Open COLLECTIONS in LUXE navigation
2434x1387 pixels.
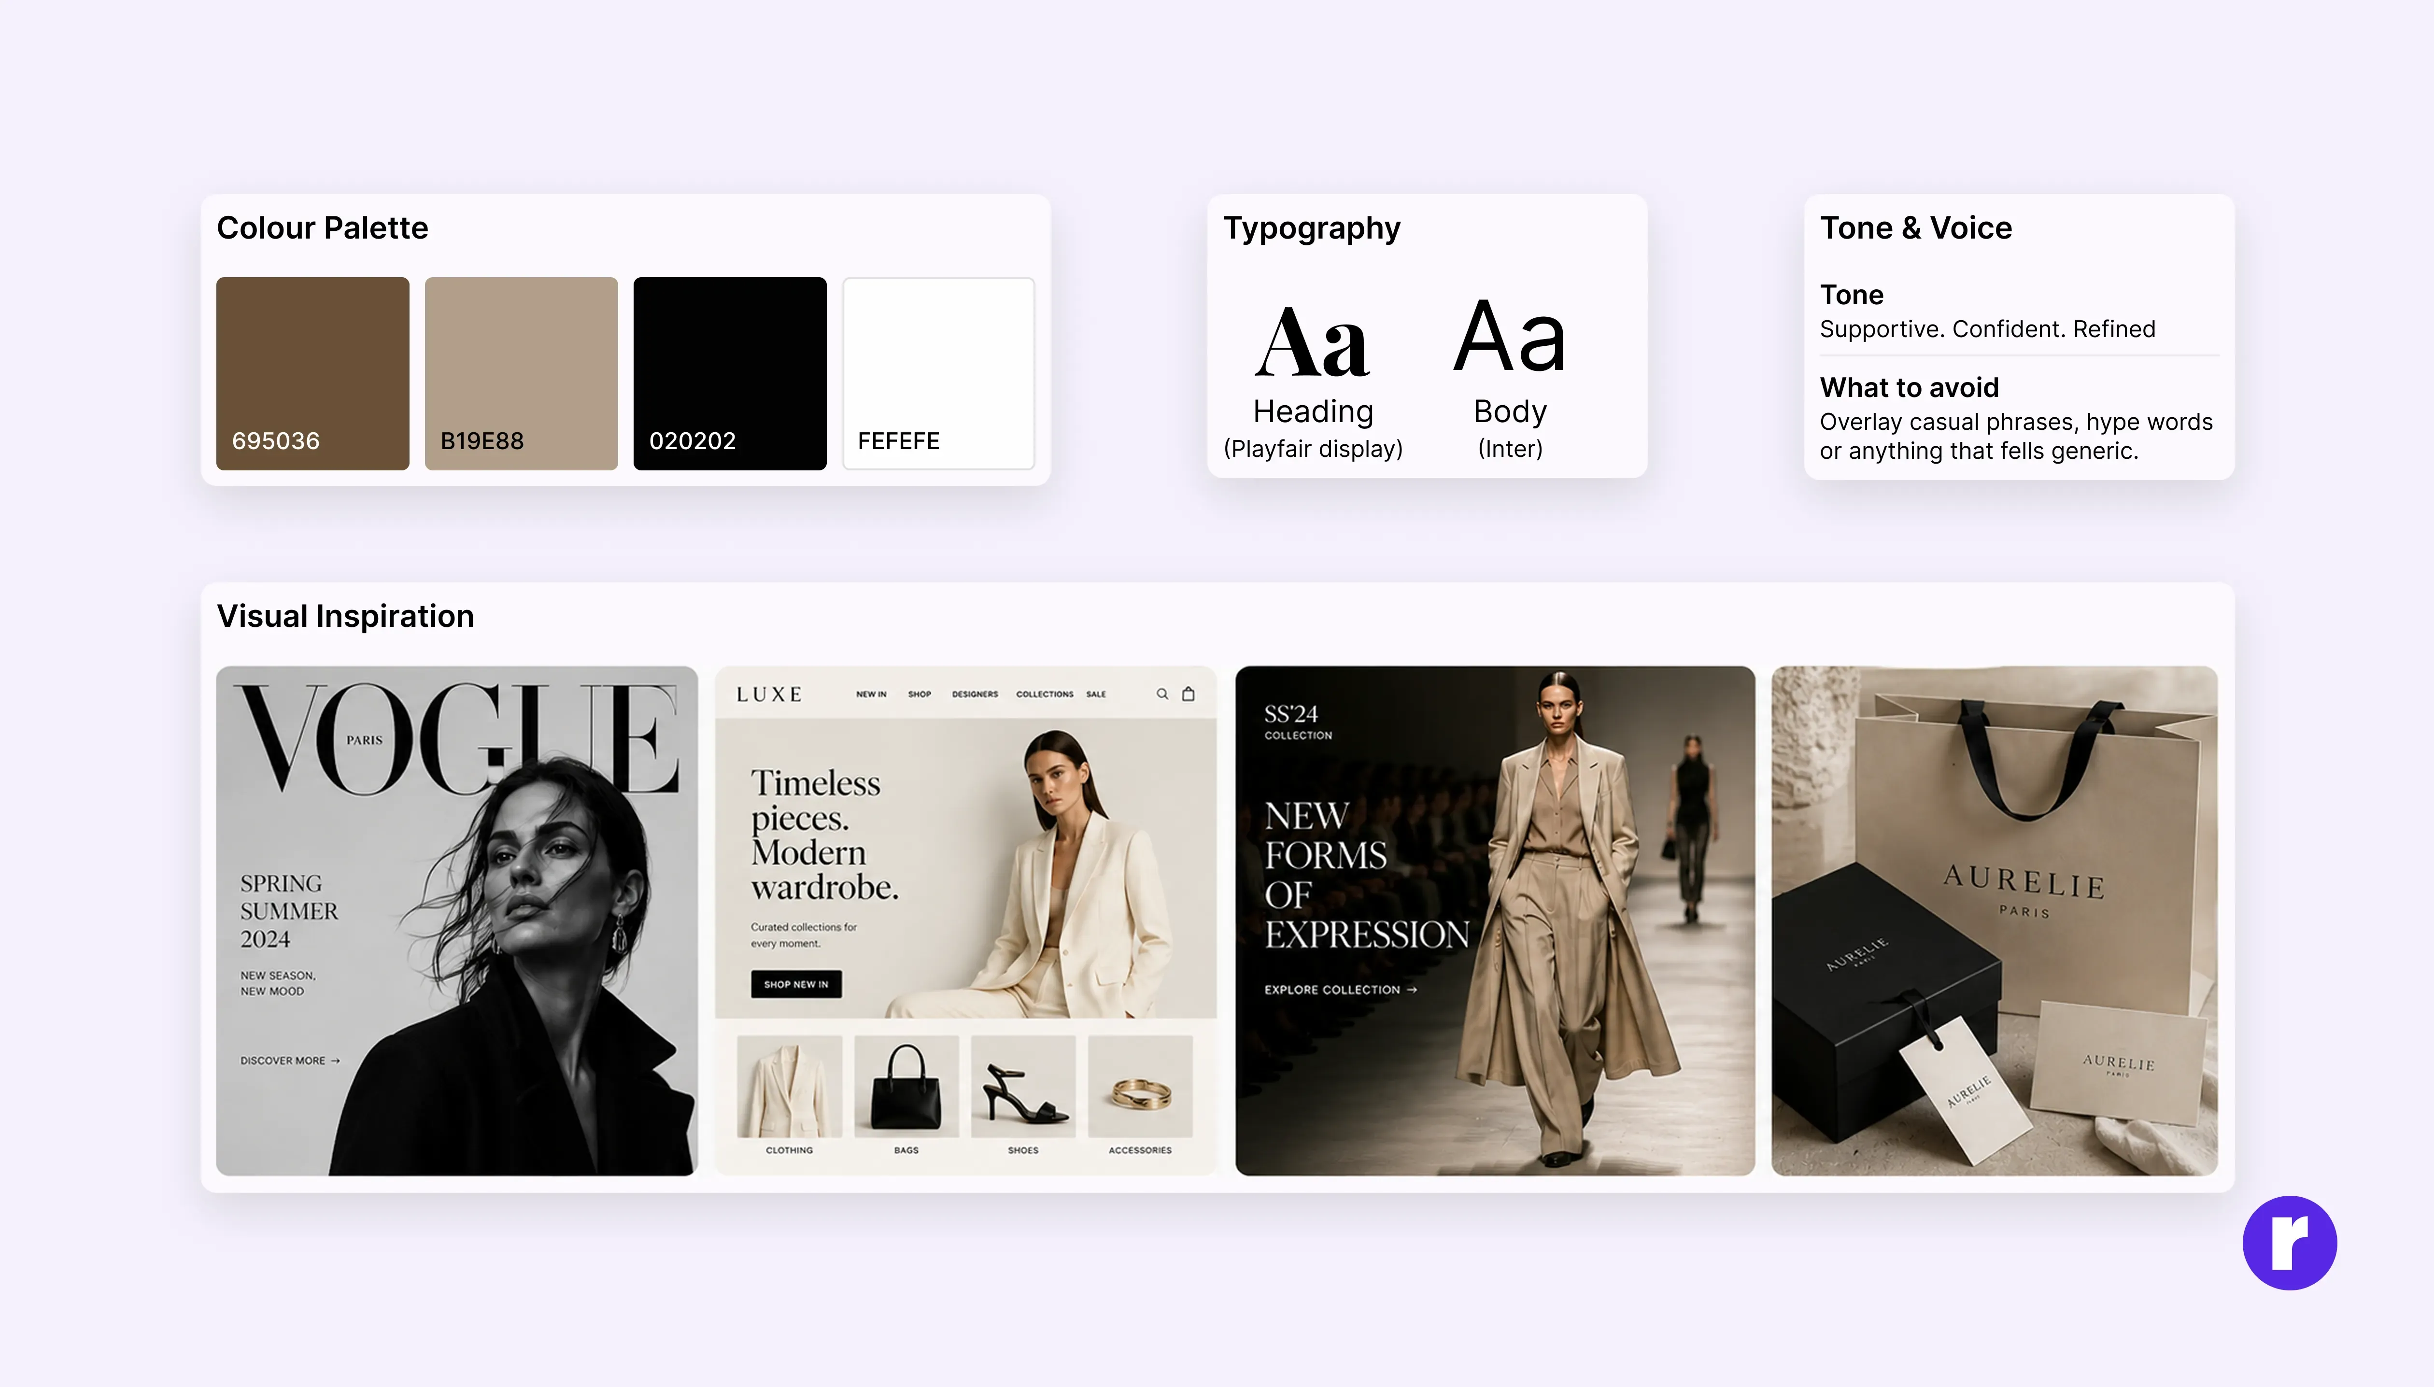(1044, 694)
